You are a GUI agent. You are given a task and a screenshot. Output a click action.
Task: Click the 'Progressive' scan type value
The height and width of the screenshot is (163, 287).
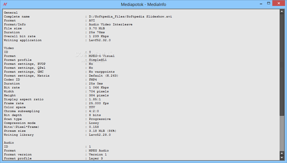point(100,119)
